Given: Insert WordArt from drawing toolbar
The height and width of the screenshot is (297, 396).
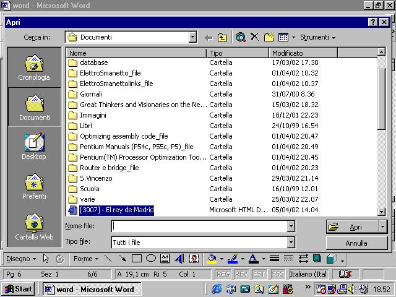Looking at the screenshot, I should [179, 259].
